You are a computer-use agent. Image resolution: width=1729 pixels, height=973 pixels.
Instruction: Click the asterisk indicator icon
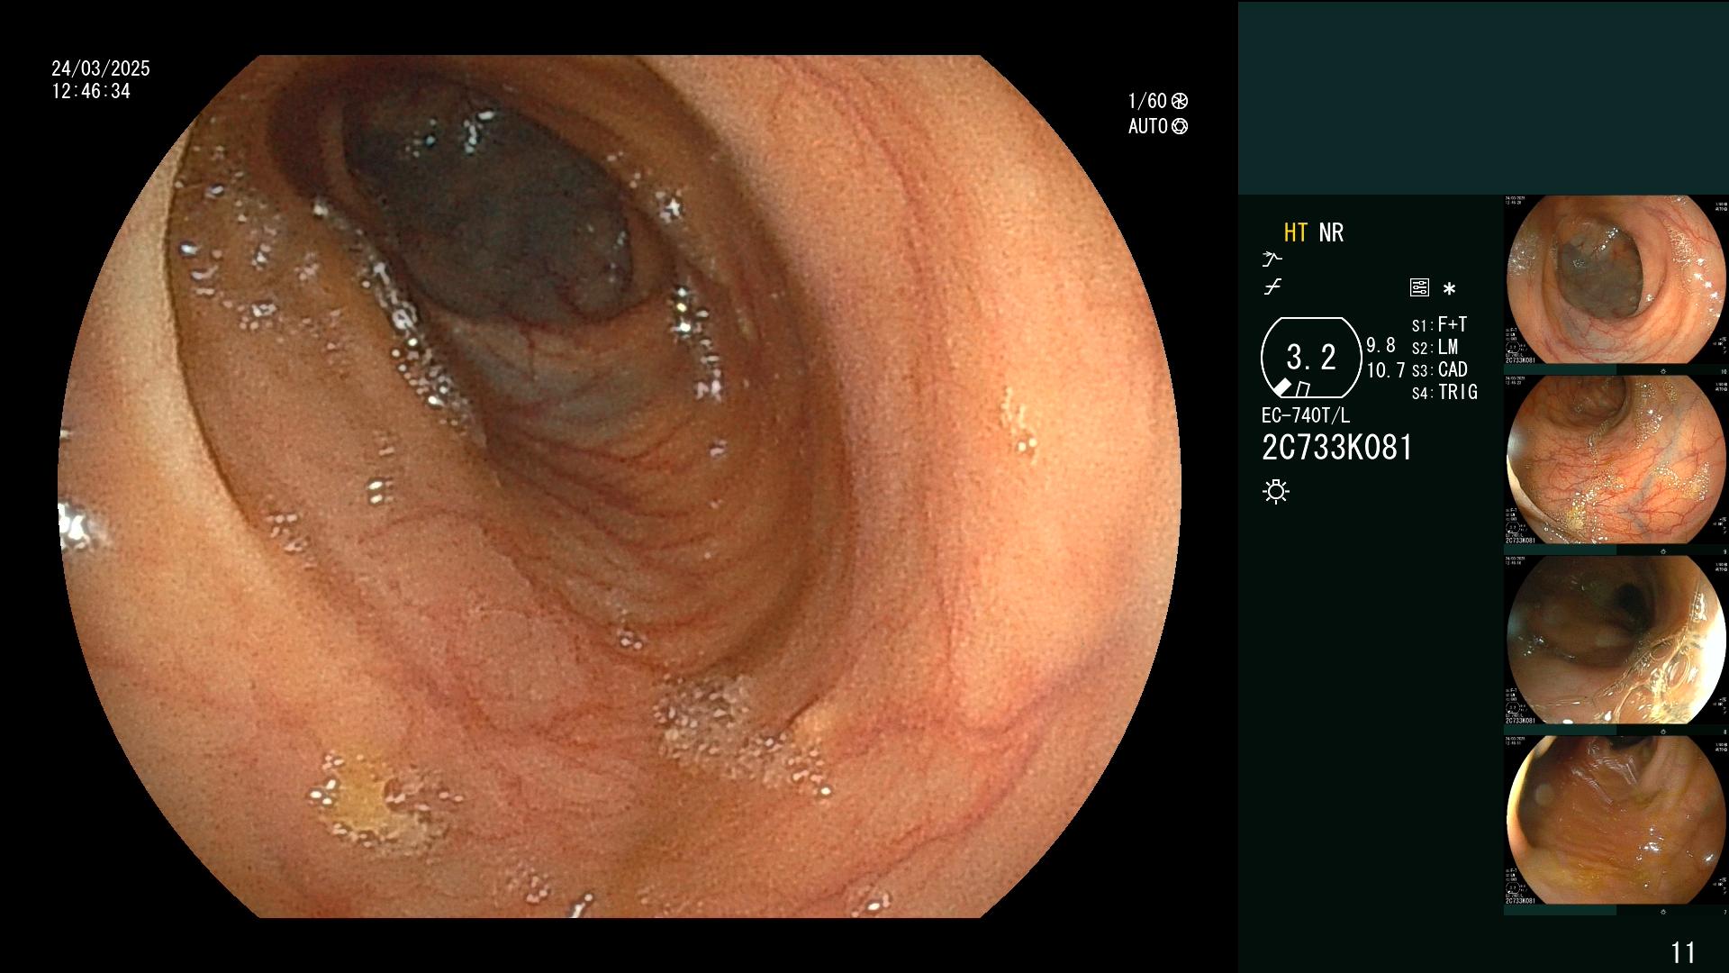1449,289
